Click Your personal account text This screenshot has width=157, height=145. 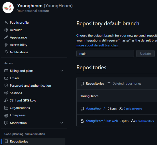point(33,11)
